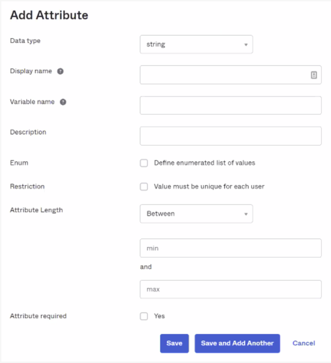Click the autofill icon inside Display name field

tap(314, 75)
